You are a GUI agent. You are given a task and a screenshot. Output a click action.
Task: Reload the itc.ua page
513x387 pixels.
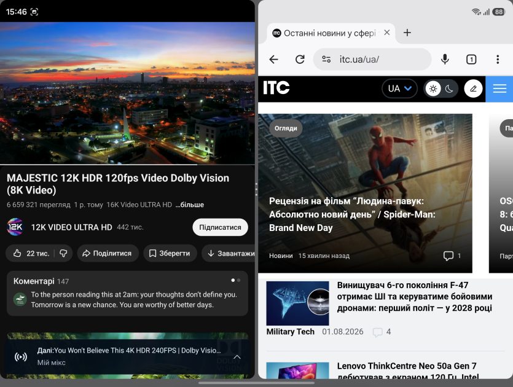click(300, 59)
